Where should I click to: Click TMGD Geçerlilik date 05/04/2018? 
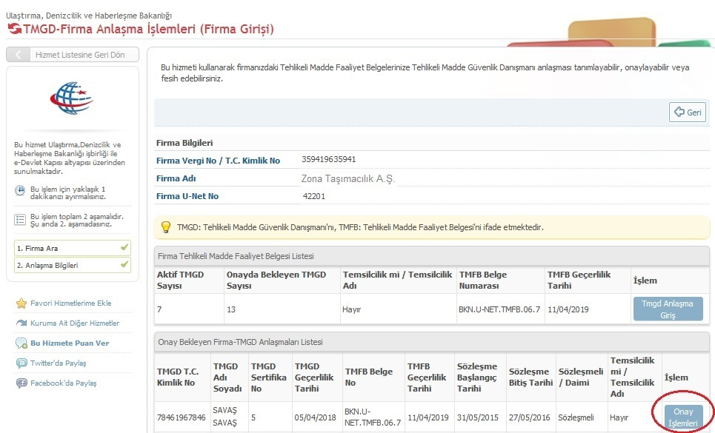[315, 417]
